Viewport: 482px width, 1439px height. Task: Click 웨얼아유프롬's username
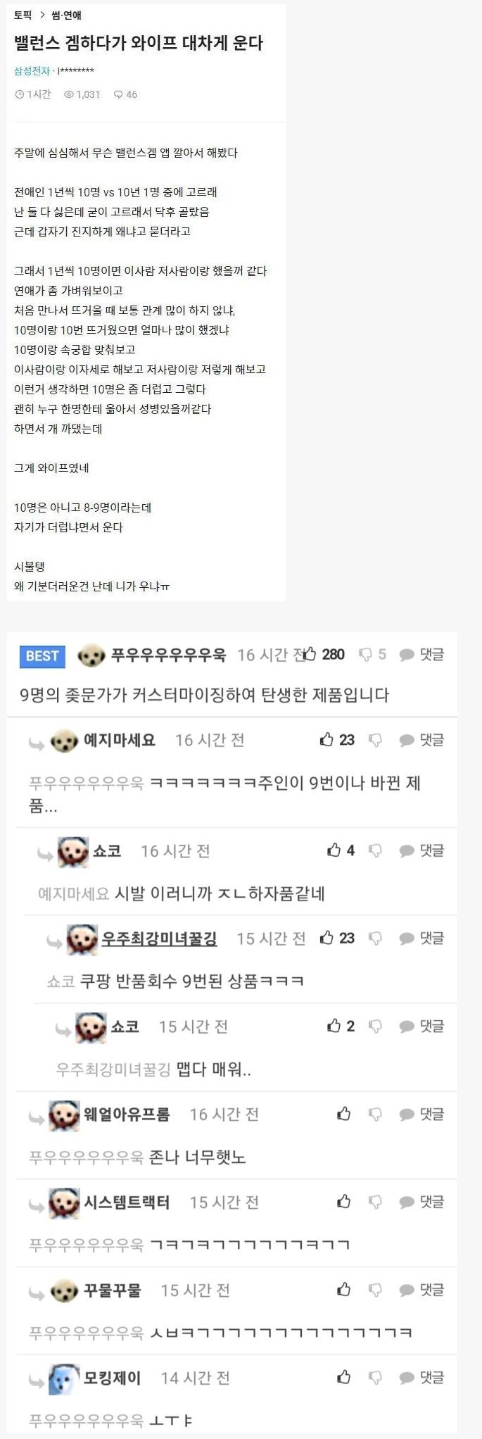127,1114
